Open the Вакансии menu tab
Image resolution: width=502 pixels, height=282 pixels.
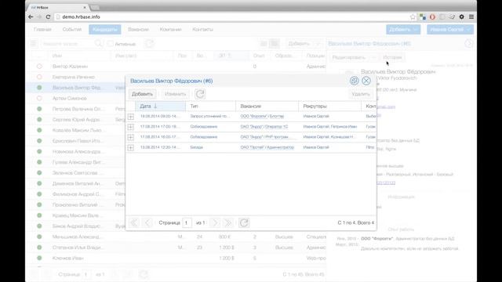tap(138, 30)
